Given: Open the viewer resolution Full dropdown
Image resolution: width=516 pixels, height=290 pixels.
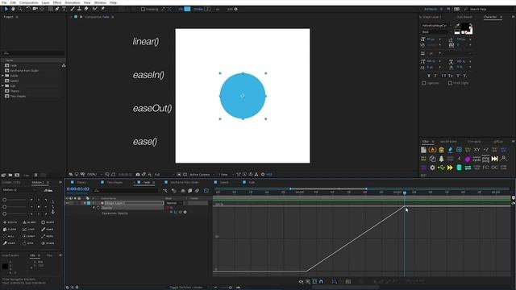Looking at the screenshot, I should coord(164,174).
